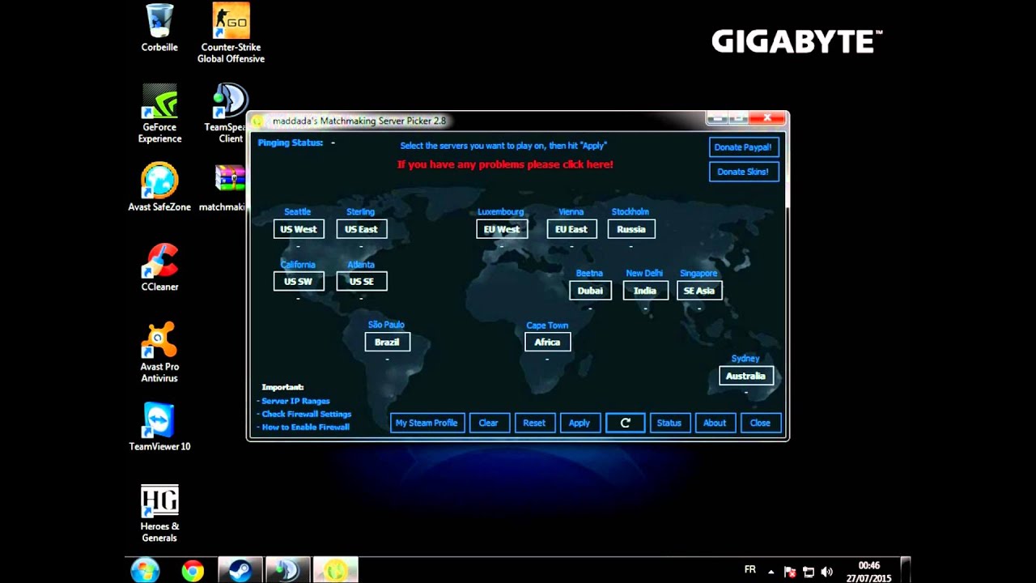The height and width of the screenshot is (583, 1036).
Task: Click Donate Paypal! button
Action: tap(744, 147)
